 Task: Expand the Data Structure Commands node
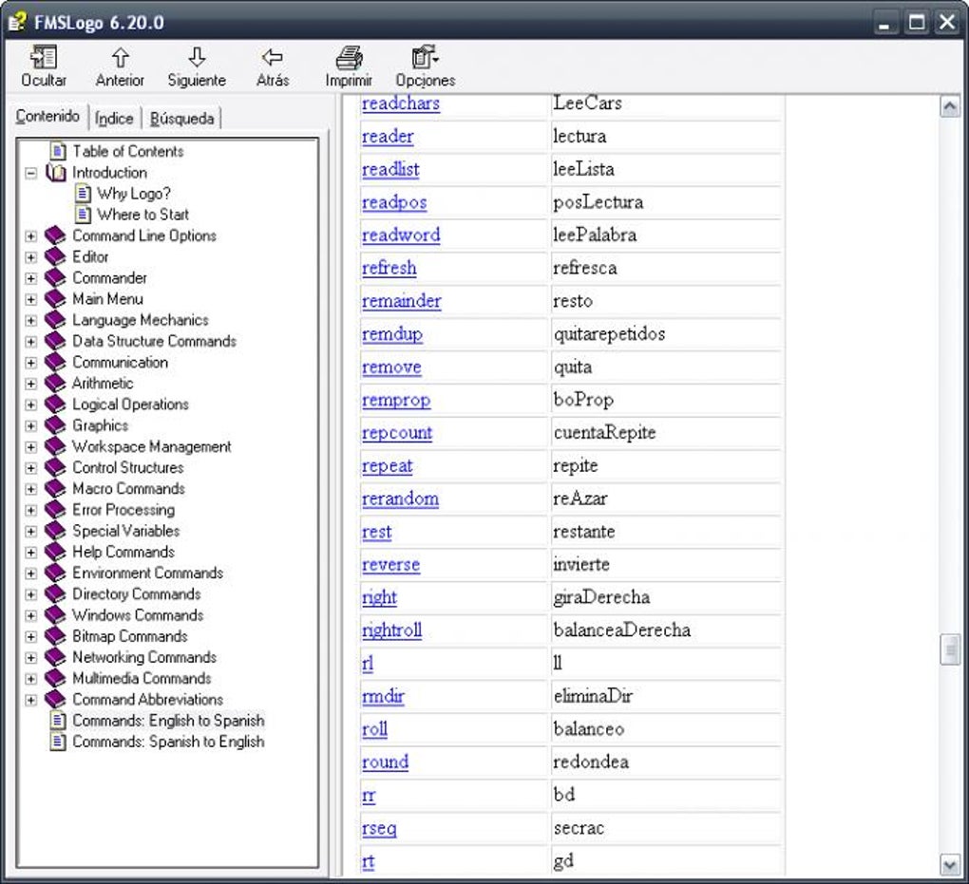[x=31, y=342]
